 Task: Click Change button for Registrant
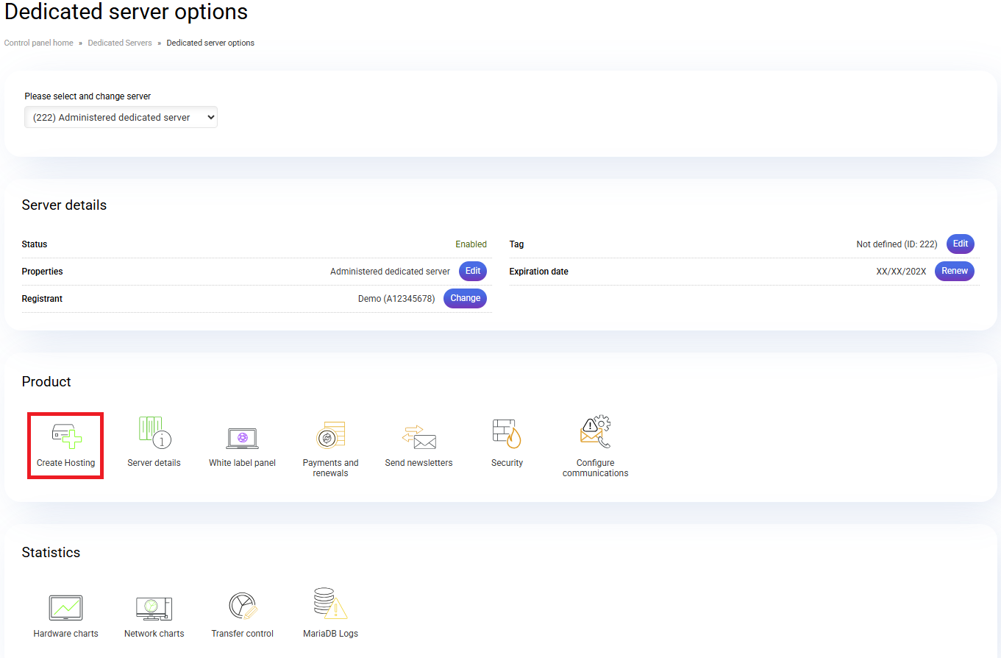coord(465,298)
